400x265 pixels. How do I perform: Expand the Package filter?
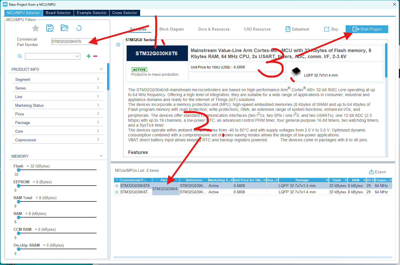pyautogui.click(x=98, y=122)
